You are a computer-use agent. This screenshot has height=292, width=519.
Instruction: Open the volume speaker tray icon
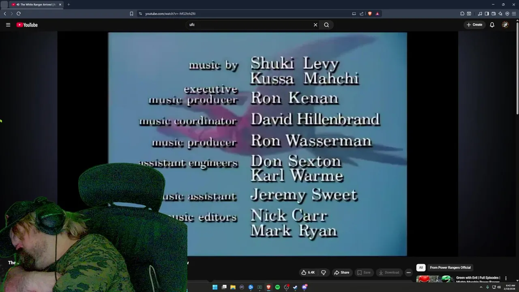click(499, 287)
